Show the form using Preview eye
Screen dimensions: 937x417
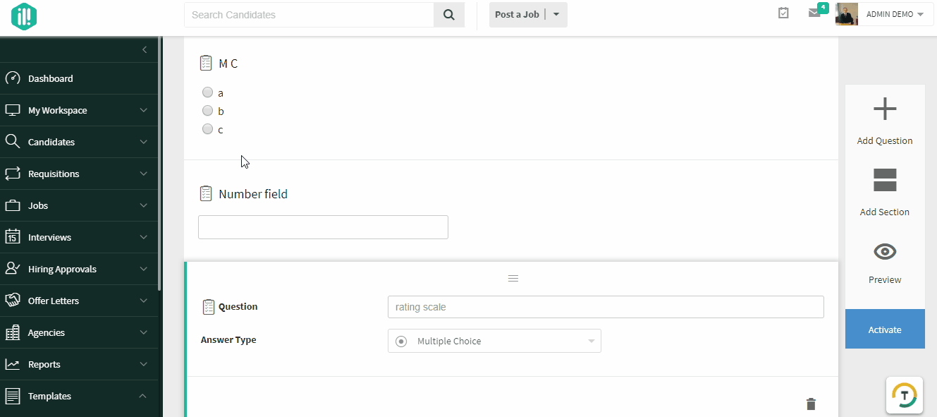(885, 251)
